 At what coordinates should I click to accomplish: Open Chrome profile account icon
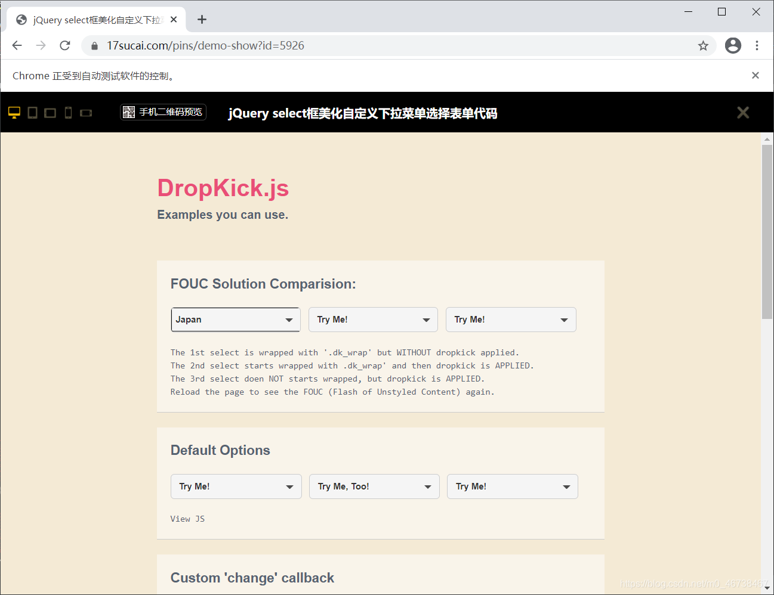click(733, 45)
